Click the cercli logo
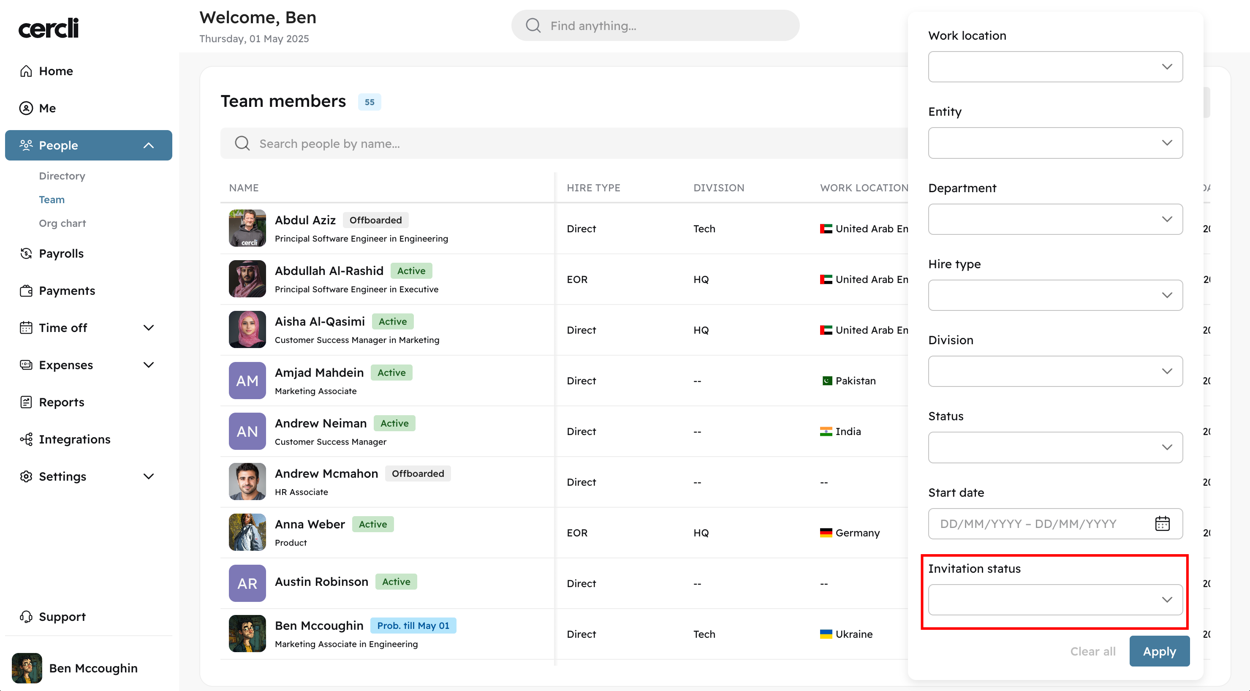Image resolution: width=1250 pixels, height=691 pixels. 49,28
